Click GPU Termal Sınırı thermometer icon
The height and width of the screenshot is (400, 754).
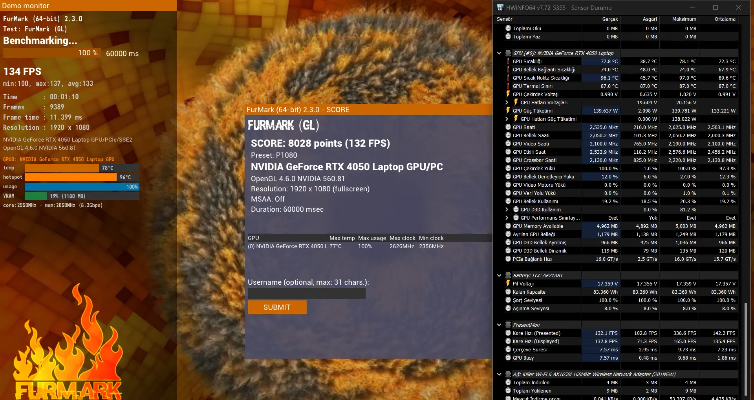click(x=508, y=86)
